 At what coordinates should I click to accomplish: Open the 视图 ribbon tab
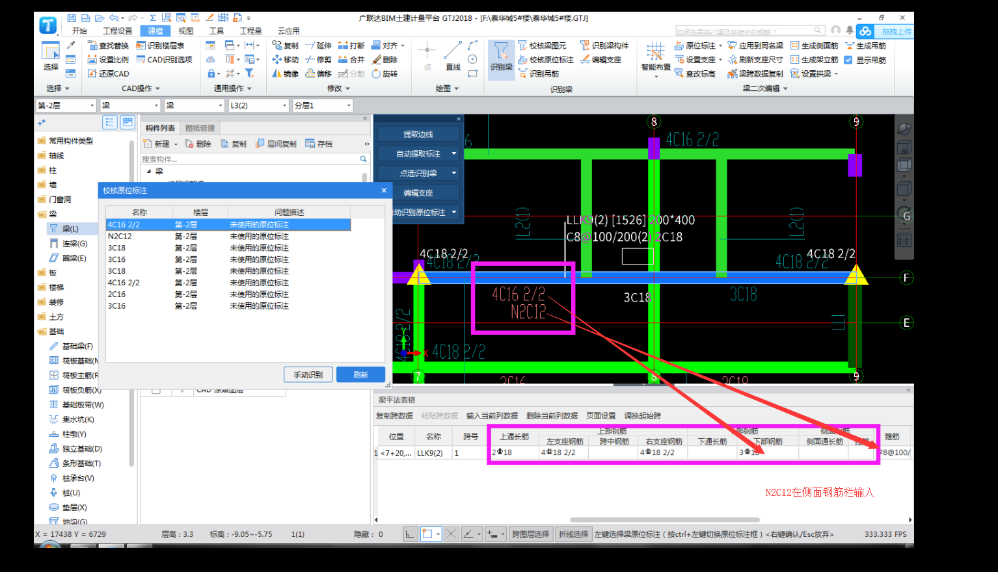point(186,31)
